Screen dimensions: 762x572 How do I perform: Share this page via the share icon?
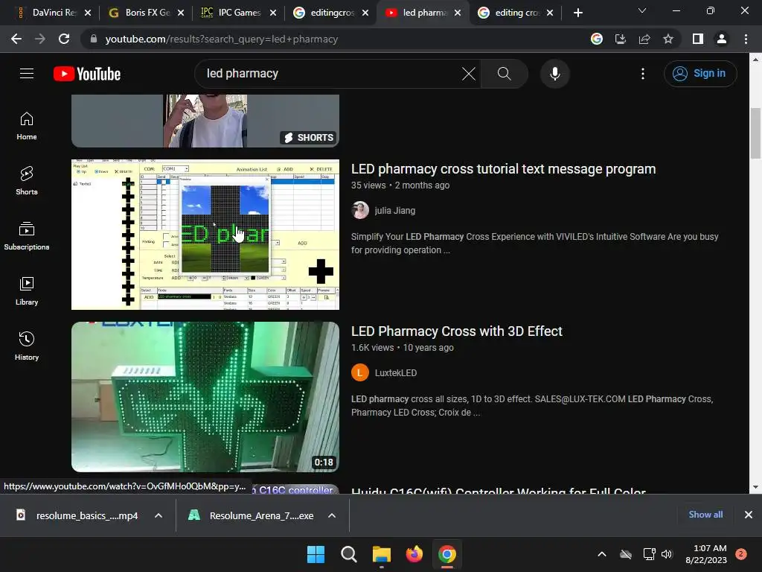tap(644, 39)
